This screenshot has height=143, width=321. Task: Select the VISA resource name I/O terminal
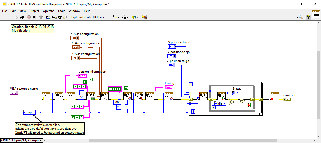tap(14, 93)
